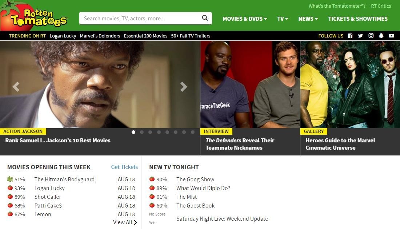Open Logan Lucky trending link

63,36
